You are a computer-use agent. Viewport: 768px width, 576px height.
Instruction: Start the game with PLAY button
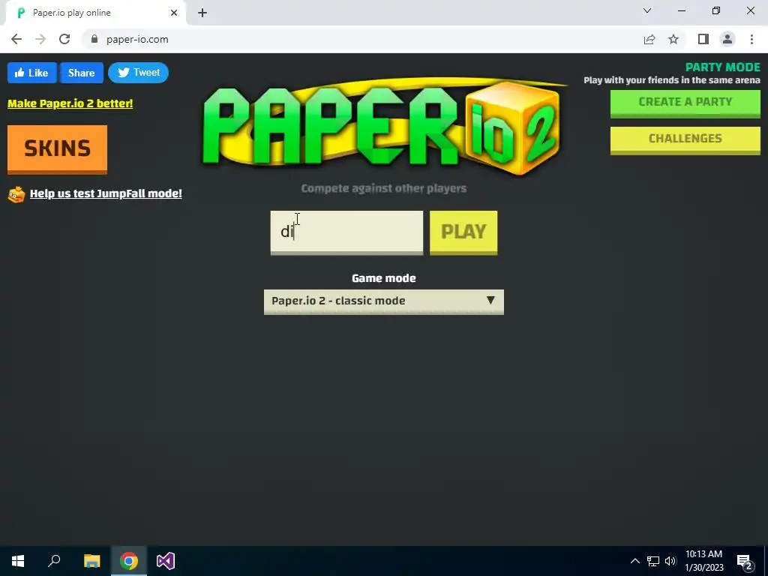pos(463,232)
